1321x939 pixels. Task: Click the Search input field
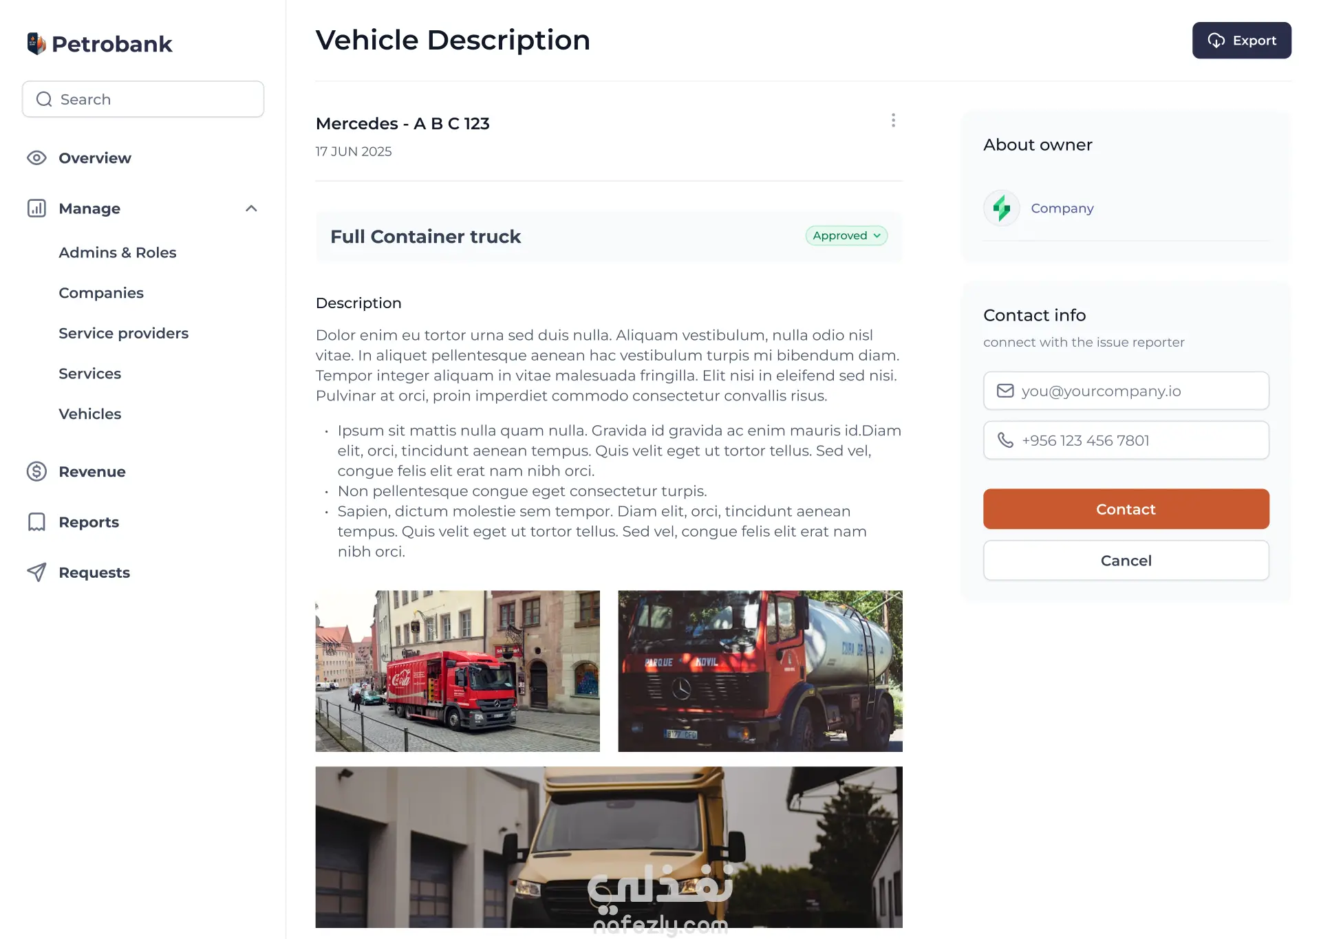pos(143,99)
